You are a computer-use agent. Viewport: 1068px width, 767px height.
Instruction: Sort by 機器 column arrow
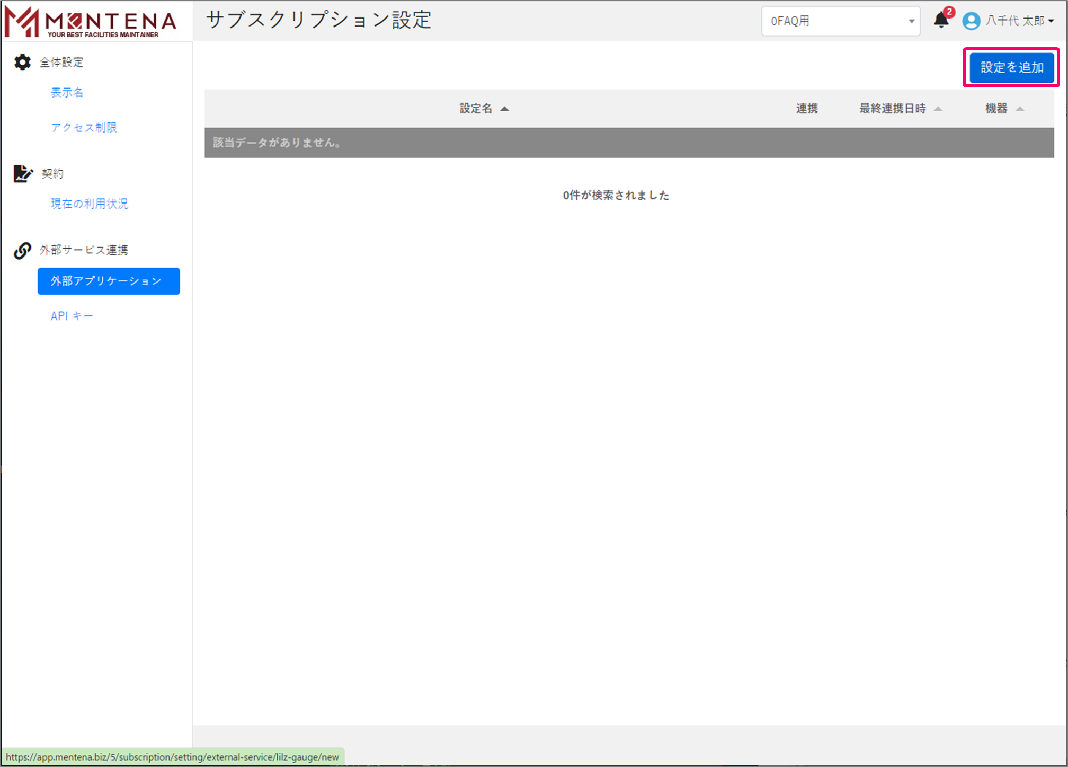click(x=1020, y=109)
